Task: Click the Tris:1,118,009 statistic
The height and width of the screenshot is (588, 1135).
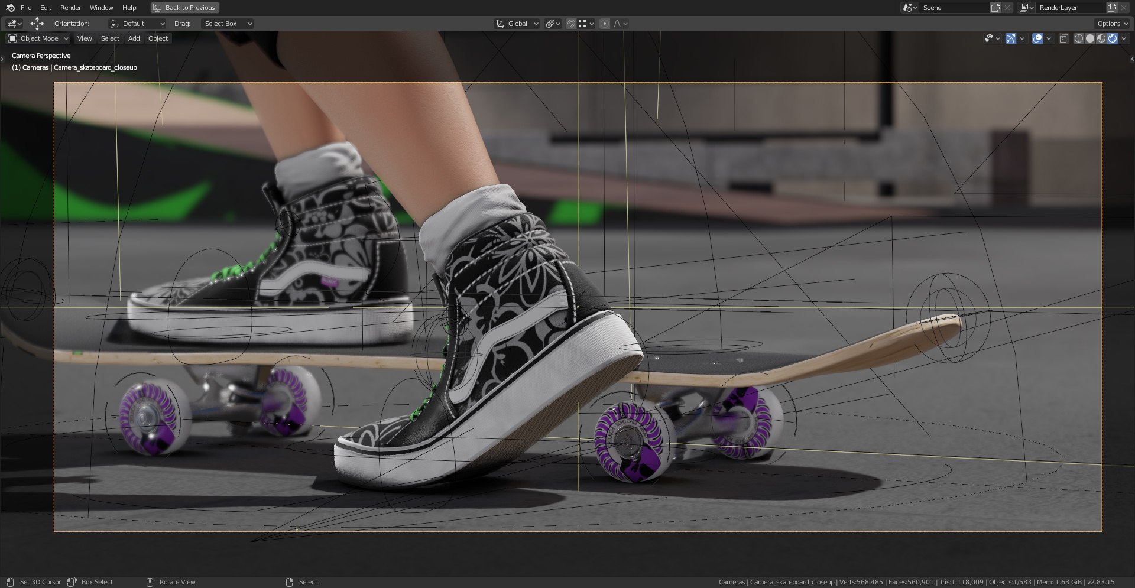Action: pyautogui.click(x=961, y=582)
